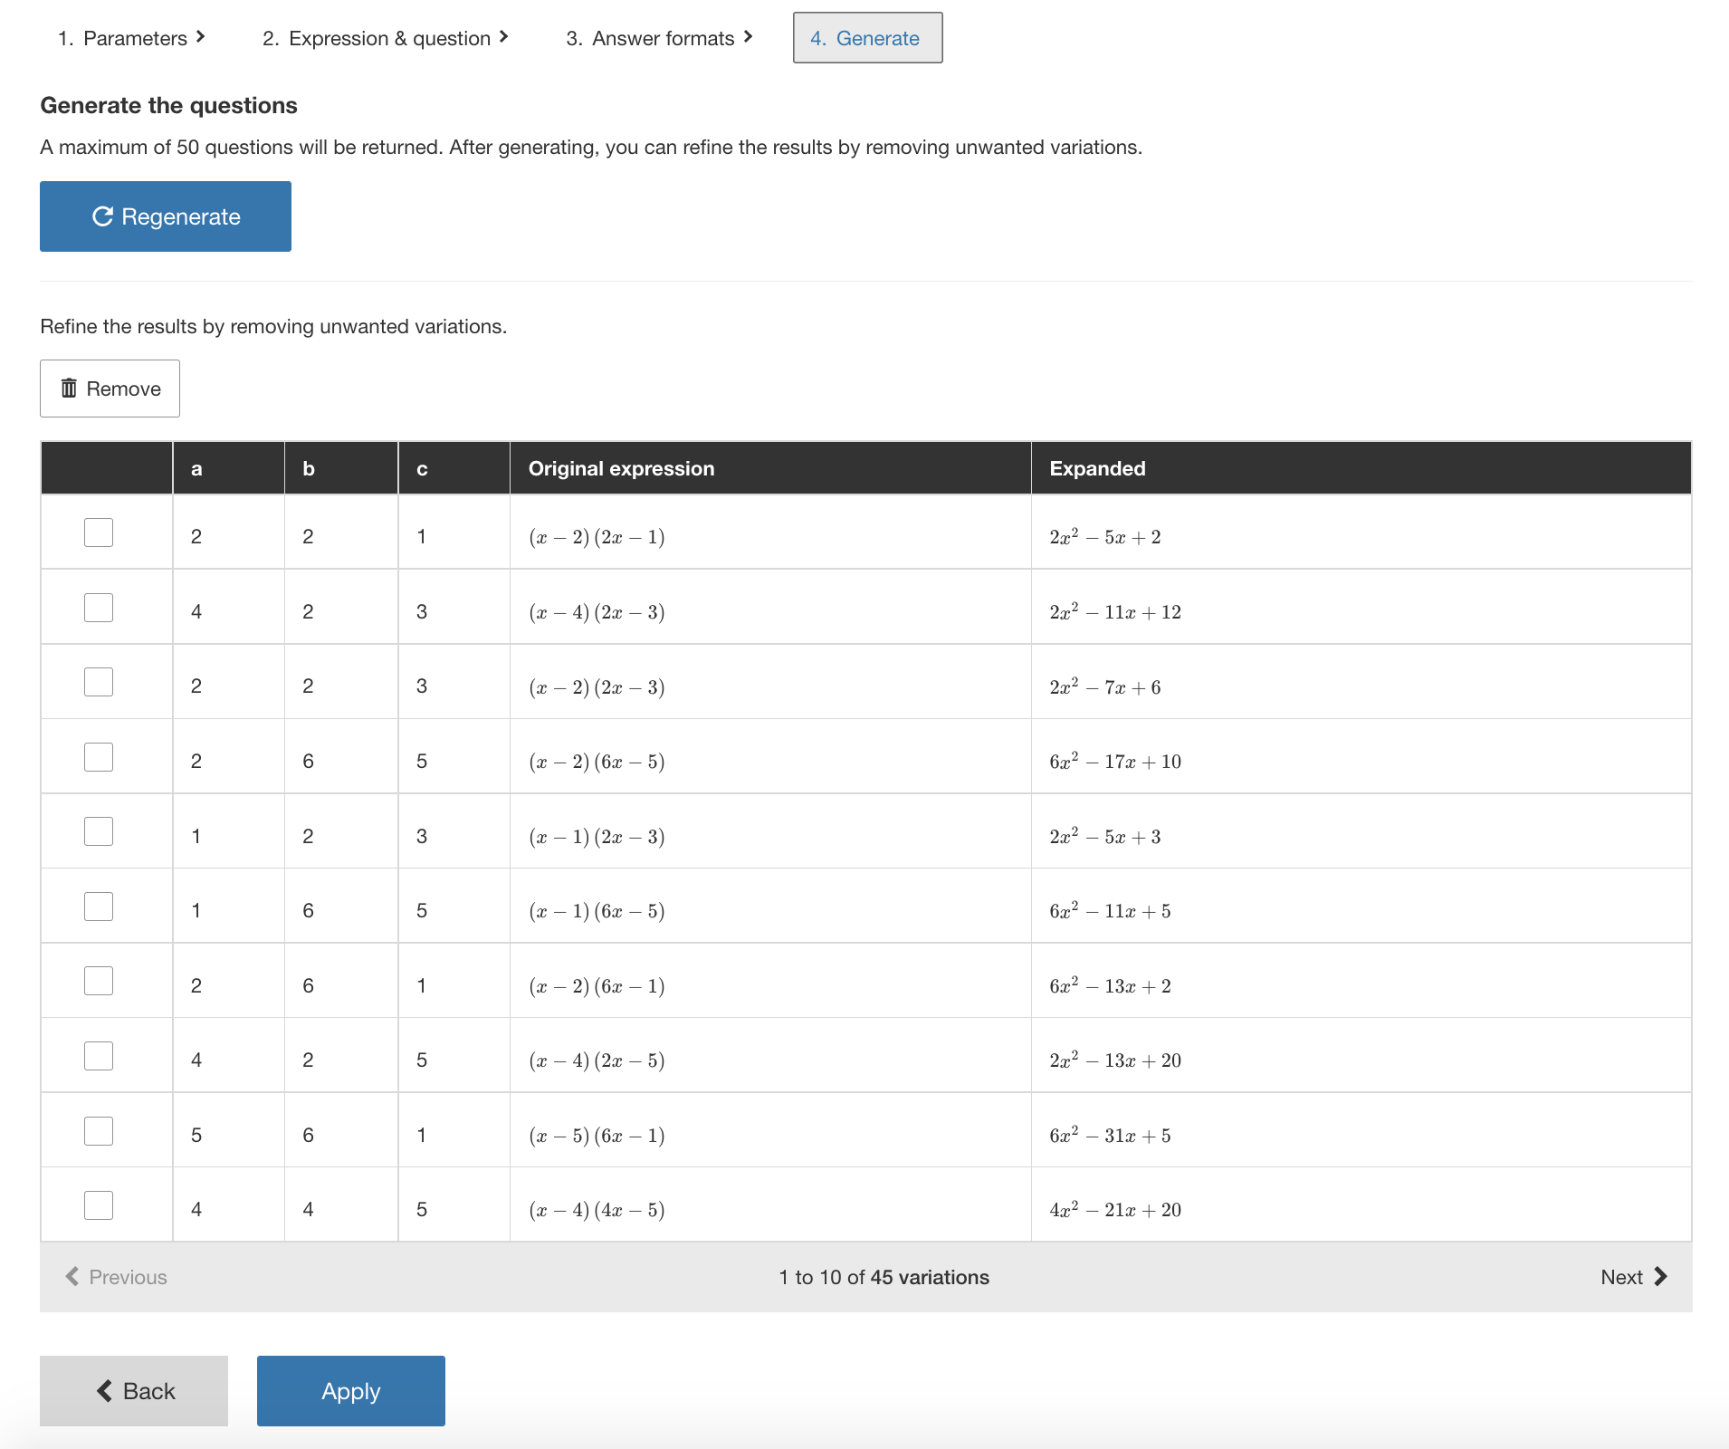Switch to Answer formats step

(x=662, y=38)
